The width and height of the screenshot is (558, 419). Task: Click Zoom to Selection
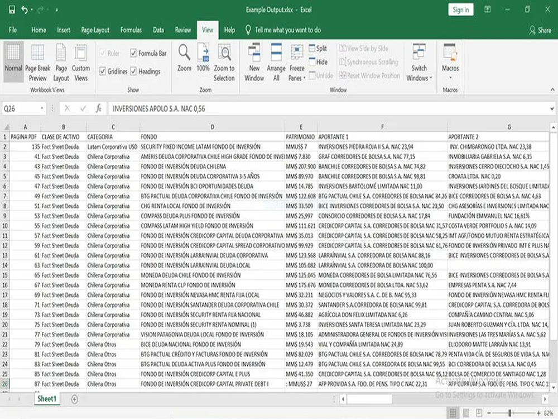(x=224, y=62)
